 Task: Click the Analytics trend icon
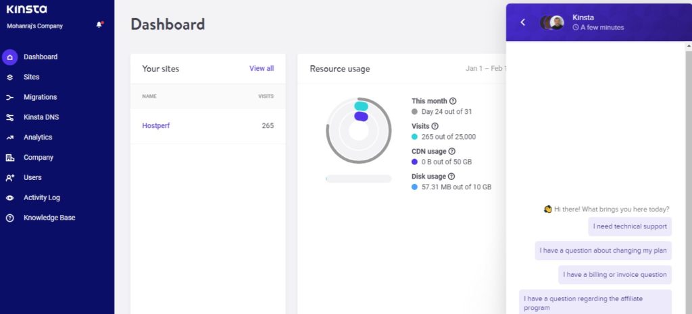9,137
